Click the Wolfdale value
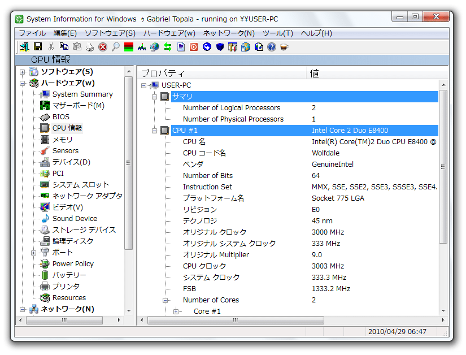The height and width of the screenshot is (355, 466). point(325,153)
